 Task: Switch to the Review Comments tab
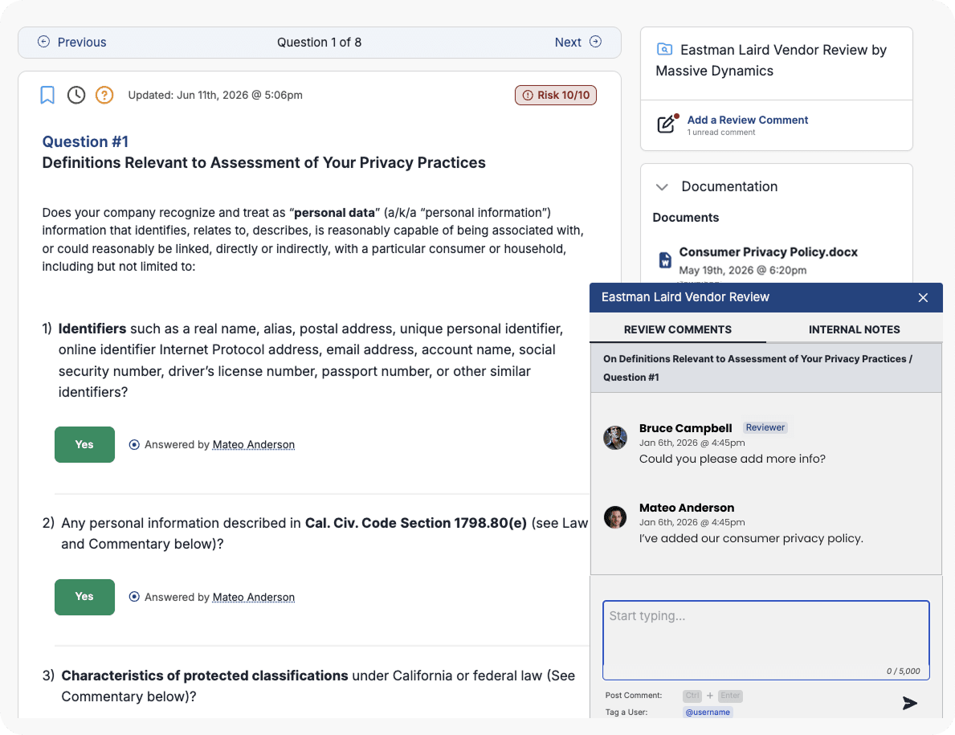(x=678, y=329)
